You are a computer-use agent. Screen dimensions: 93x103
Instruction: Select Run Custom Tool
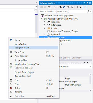[x=33, y=76]
